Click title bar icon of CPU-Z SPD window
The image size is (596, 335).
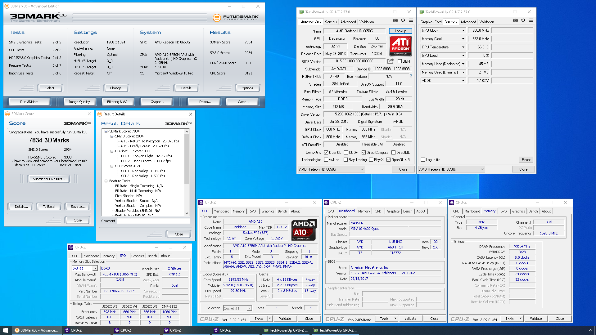(71, 247)
